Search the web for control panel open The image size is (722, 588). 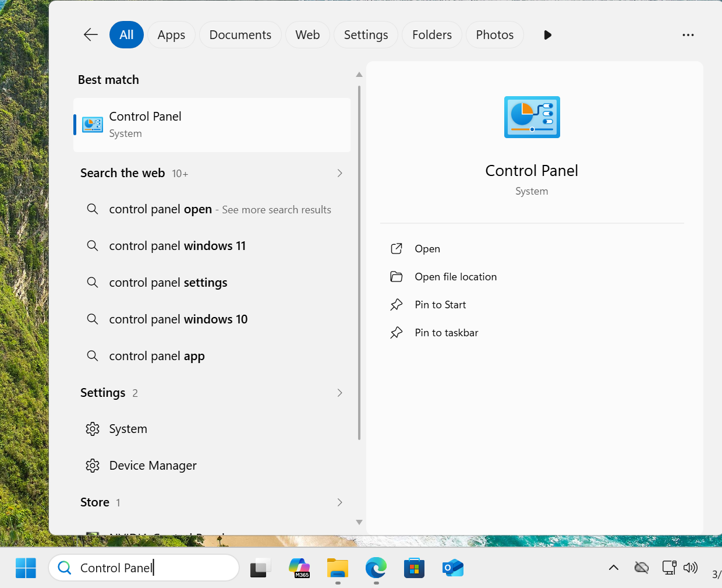212,209
